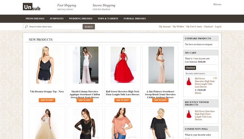Focus the store search input field
244x139 pixels.
tap(53, 27)
